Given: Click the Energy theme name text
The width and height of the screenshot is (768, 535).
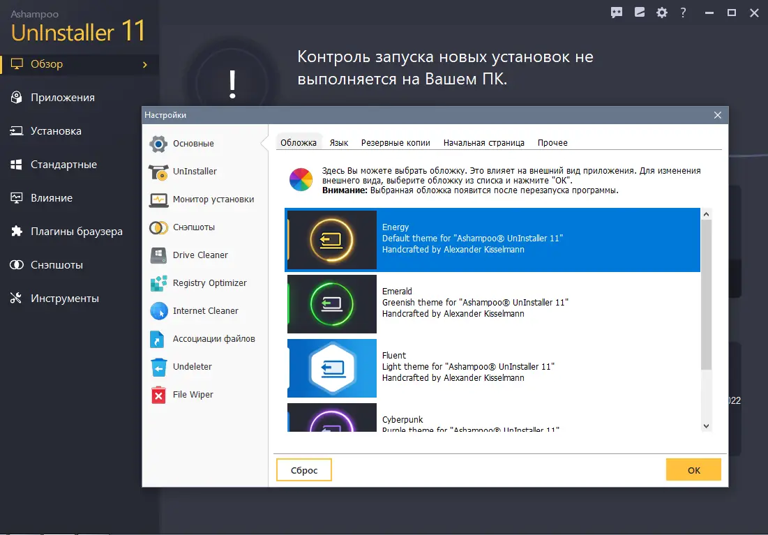Looking at the screenshot, I should click(x=396, y=227).
